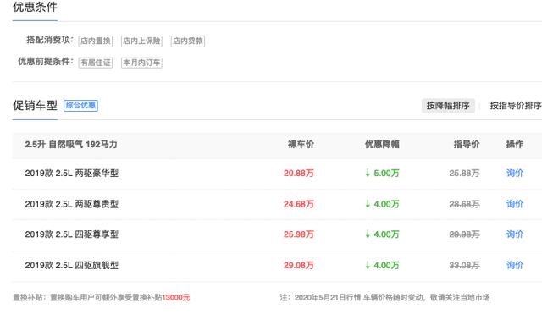Select the 店内置换 tag
Screen dimensions: 542x314
point(96,41)
